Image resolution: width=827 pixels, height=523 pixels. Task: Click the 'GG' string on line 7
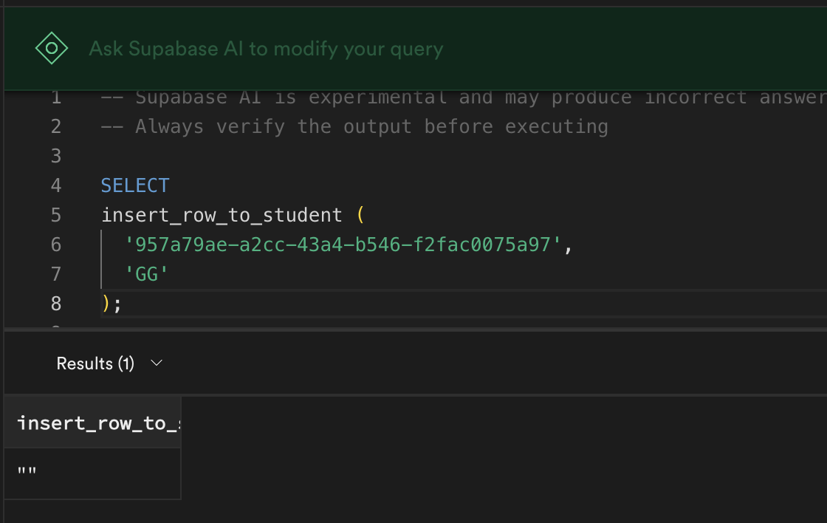click(147, 275)
